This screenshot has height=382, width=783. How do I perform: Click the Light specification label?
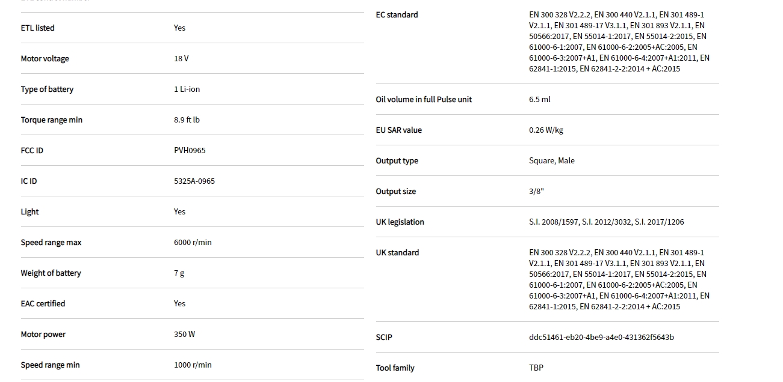pos(29,212)
